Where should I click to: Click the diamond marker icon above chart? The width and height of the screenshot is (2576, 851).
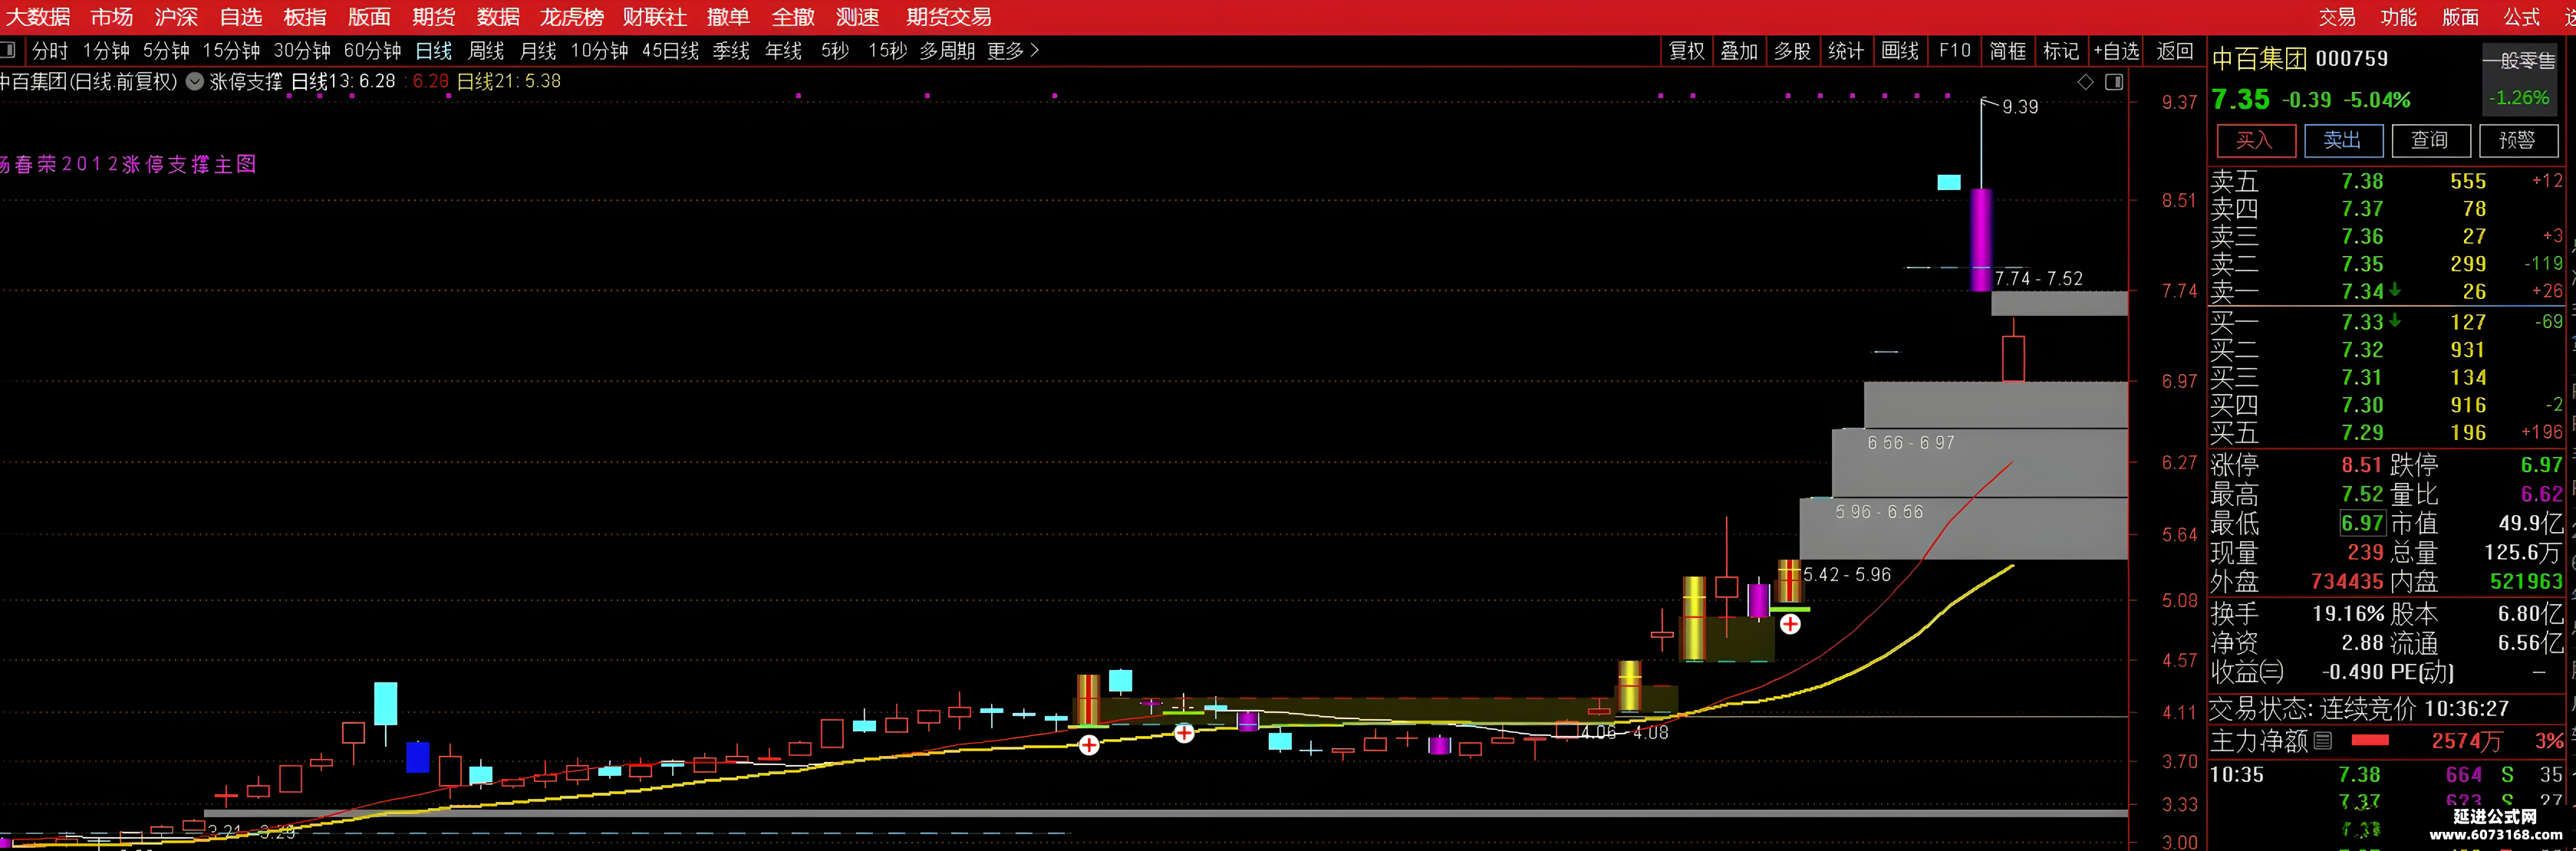click(2085, 82)
